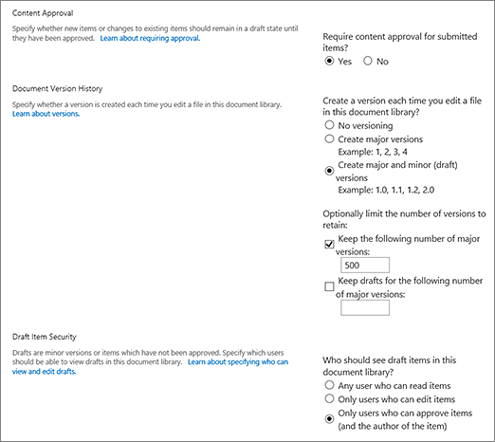This screenshot has width=495, height=442.
Task: Select No for content approval
Action: coord(368,61)
